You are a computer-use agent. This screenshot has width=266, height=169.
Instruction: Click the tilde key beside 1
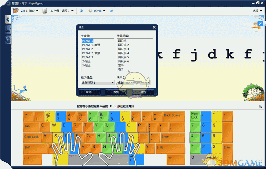point(28,117)
